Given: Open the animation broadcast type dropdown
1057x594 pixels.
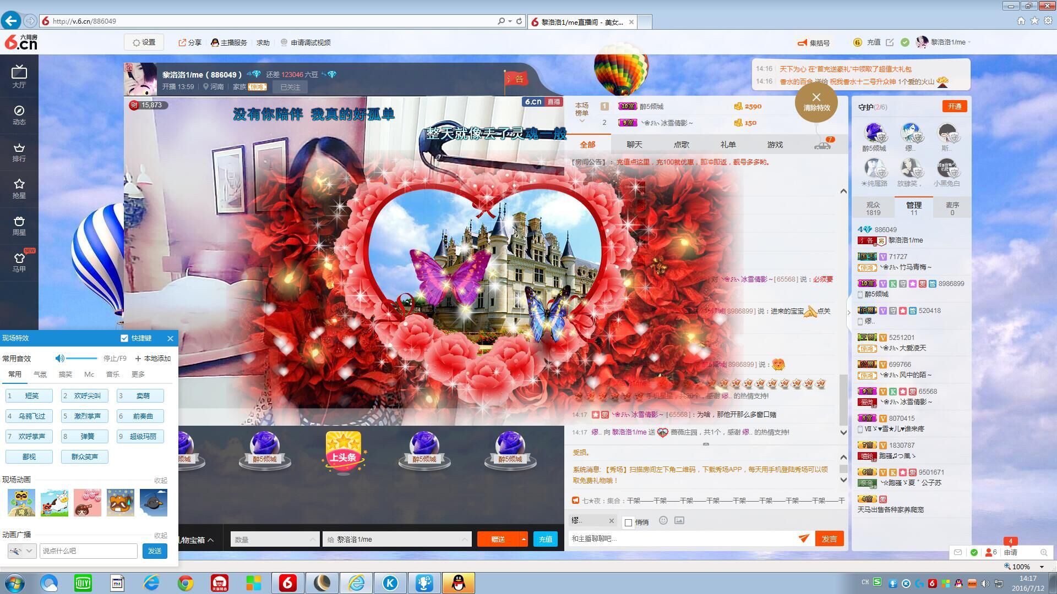Looking at the screenshot, I should click(22, 551).
